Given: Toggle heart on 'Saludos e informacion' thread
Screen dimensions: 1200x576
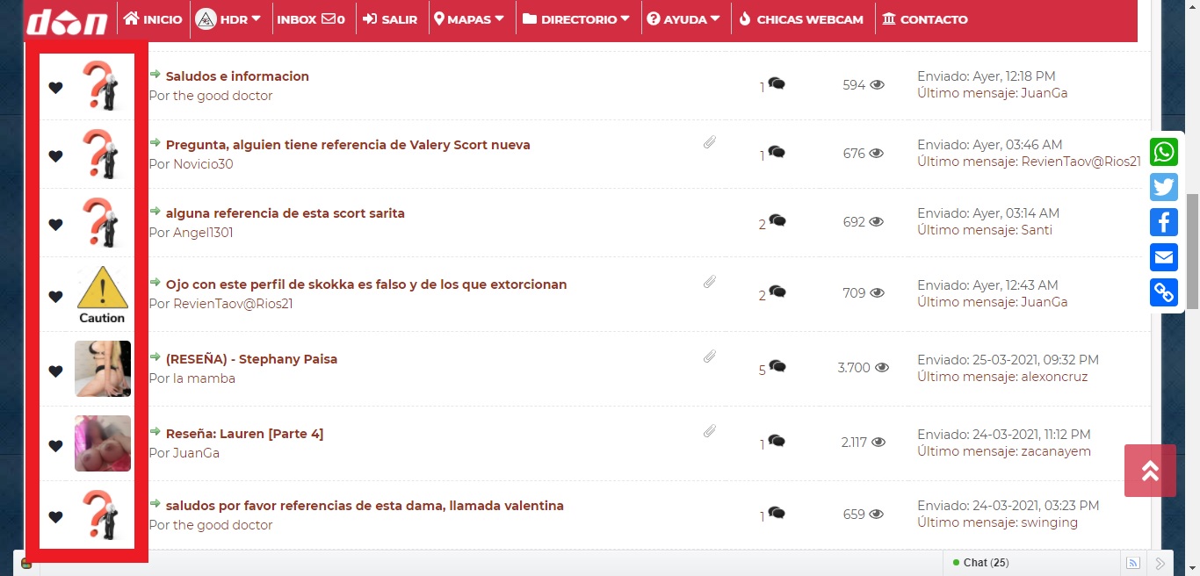Looking at the screenshot, I should tap(55, 87).
